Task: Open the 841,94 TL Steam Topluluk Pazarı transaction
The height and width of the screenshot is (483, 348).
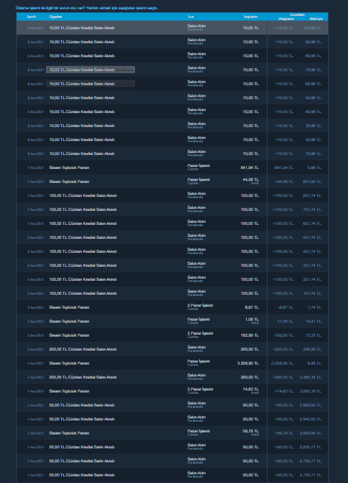Action: [172, 168]
